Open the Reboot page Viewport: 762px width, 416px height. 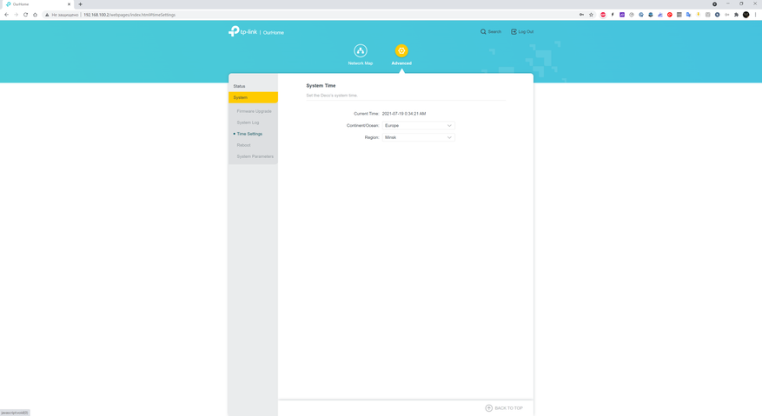(243, 145)
